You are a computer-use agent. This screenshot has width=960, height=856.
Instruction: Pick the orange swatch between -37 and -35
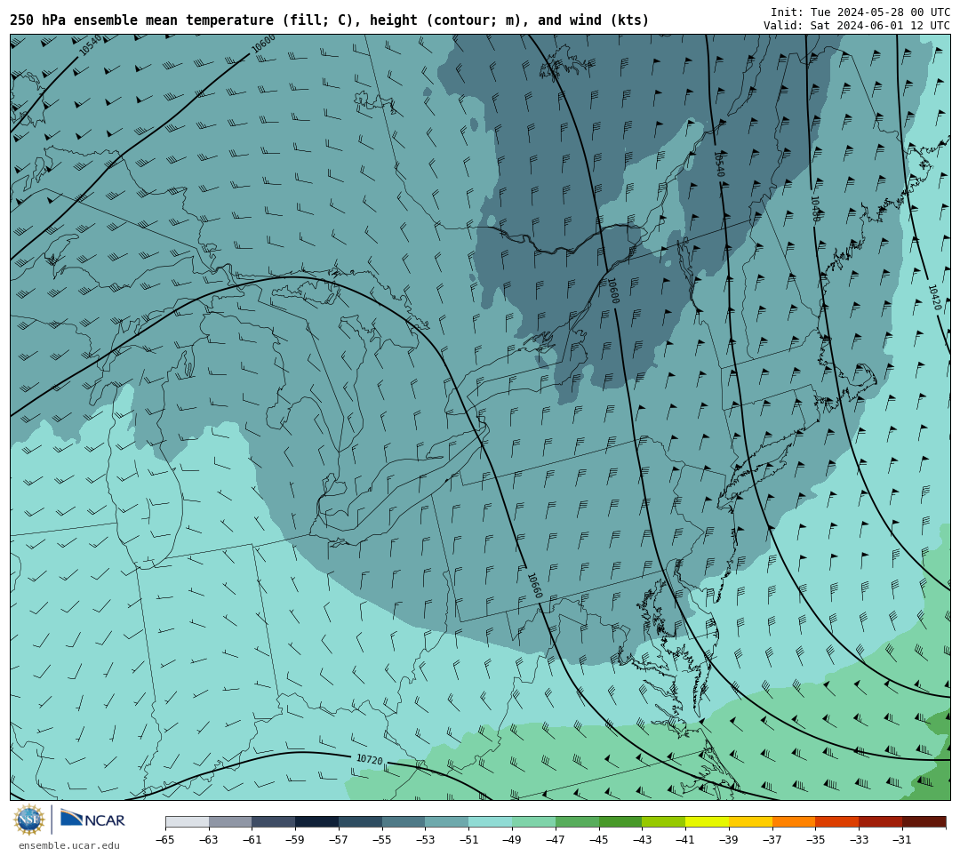[794, 822]
